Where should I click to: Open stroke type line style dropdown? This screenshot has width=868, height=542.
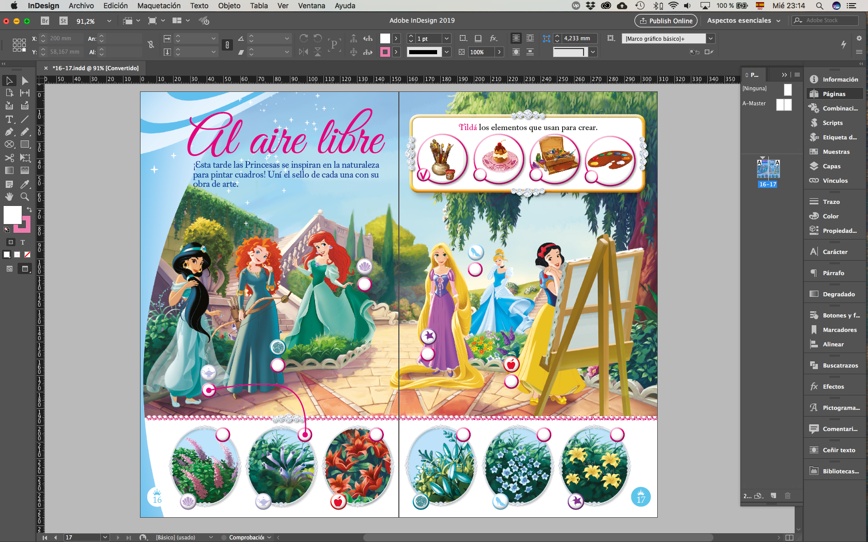(x=446, y=52)
